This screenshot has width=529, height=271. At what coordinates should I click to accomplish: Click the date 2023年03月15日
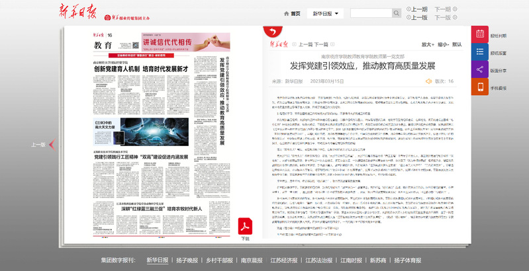click(327, 81)
